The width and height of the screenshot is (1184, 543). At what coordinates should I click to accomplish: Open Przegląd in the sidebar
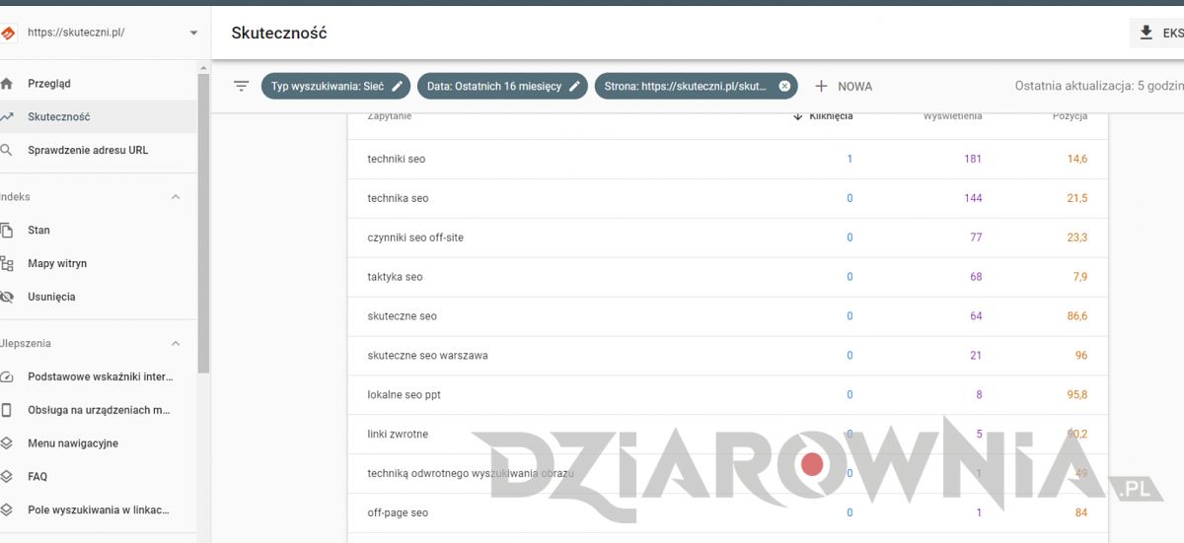(x=49, y=84)
